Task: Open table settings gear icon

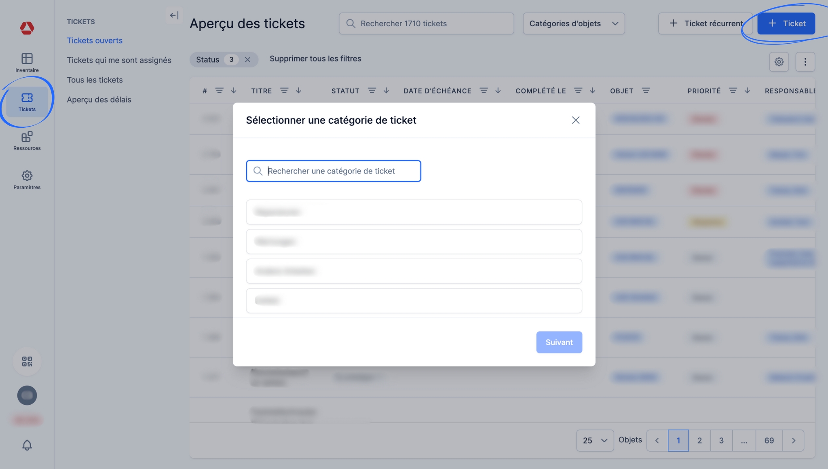Action: [779, 62]
